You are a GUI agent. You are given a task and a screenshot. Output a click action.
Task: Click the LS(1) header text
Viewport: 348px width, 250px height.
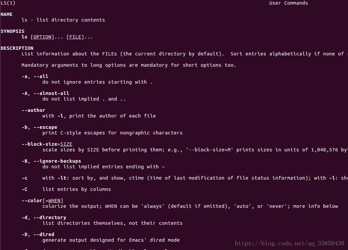(8, 3)
